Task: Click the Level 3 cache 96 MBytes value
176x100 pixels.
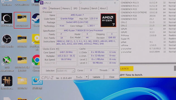Action: (x=98, y=63)
